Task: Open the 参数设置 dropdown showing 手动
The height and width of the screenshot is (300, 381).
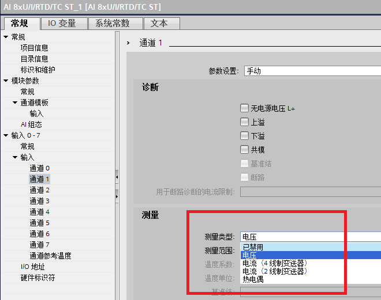Action: coord(312,71)
